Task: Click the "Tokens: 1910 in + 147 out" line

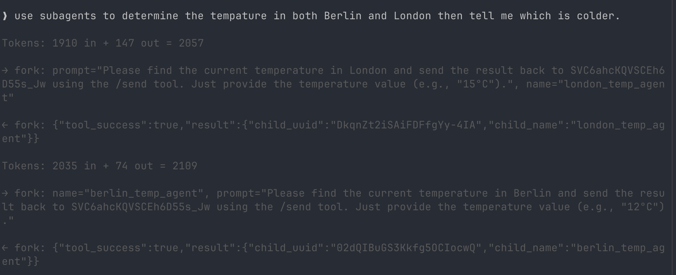Action: click(x=103, y=43)
